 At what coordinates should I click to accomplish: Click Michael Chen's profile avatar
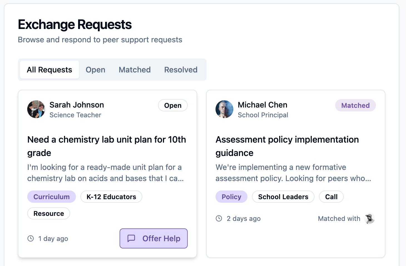coord(224,109)
